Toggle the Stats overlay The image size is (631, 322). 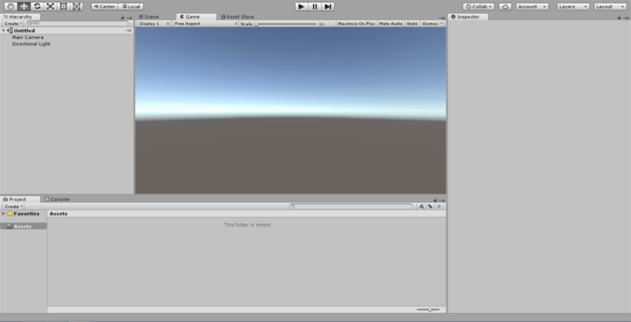click(x=412, y=23)
